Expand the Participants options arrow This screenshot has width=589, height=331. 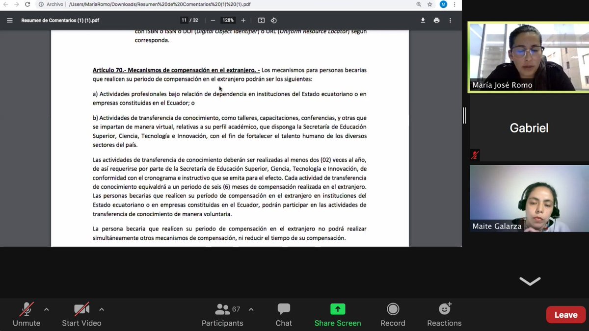click(251, 309)
